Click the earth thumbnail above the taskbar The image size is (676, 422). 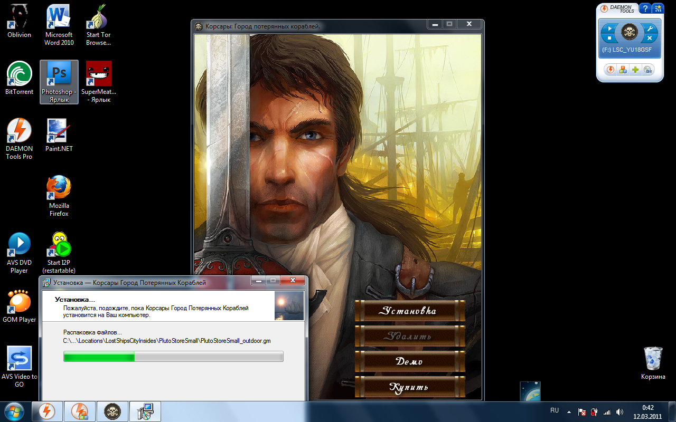pyautogui.click(x=530, y=391)
